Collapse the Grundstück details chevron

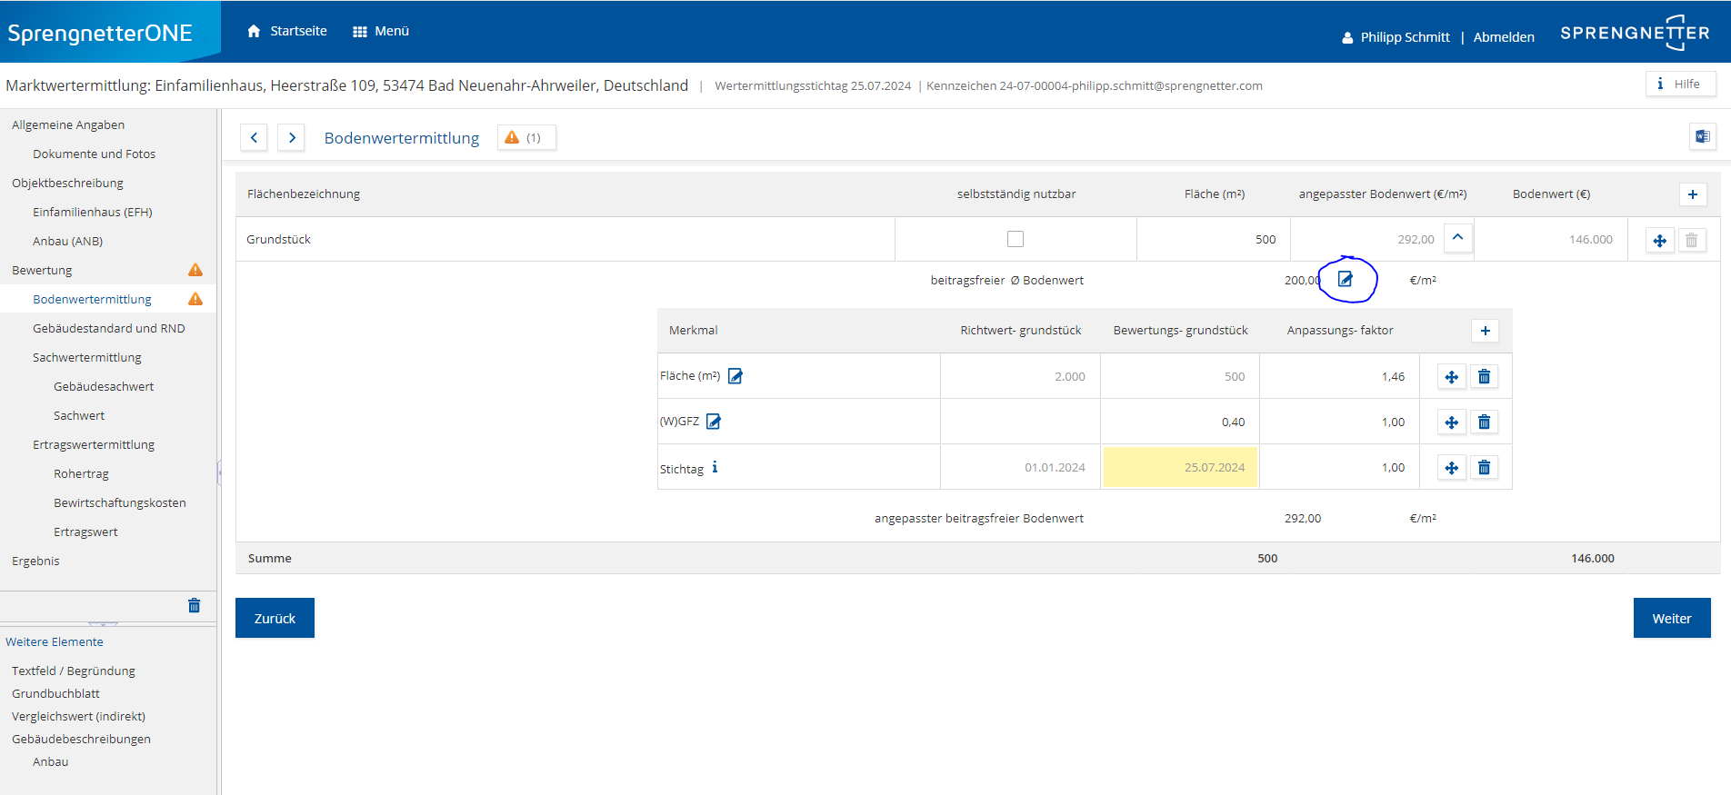coord(1457,237)
